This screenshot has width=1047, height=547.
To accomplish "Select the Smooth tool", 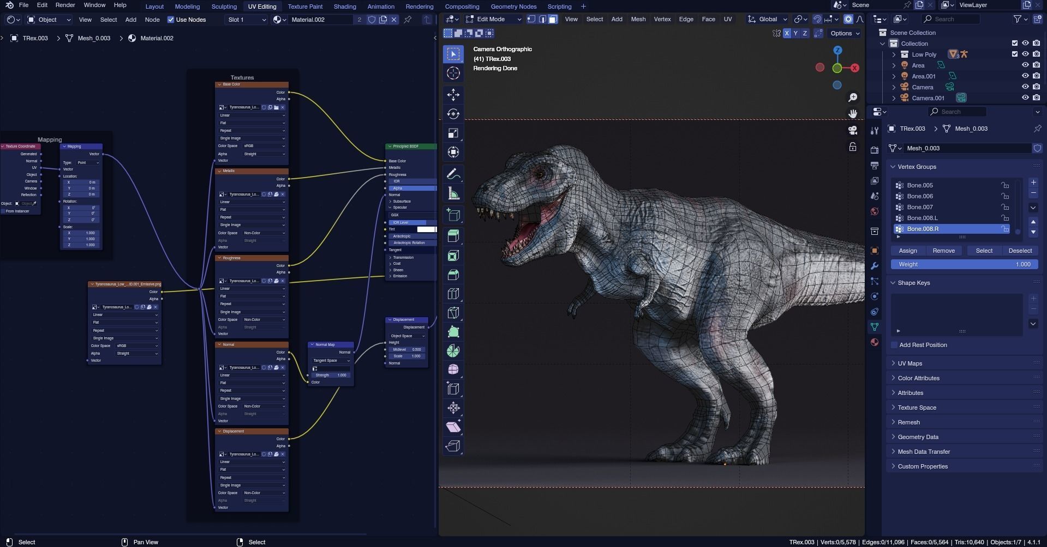I will pos(453,370).
